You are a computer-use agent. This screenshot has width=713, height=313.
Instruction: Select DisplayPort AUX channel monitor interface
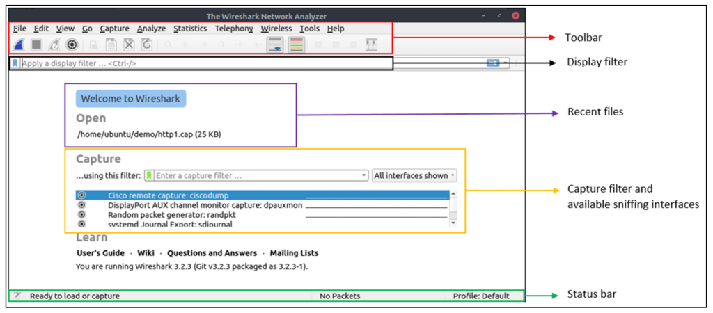[x=205, y=205]
